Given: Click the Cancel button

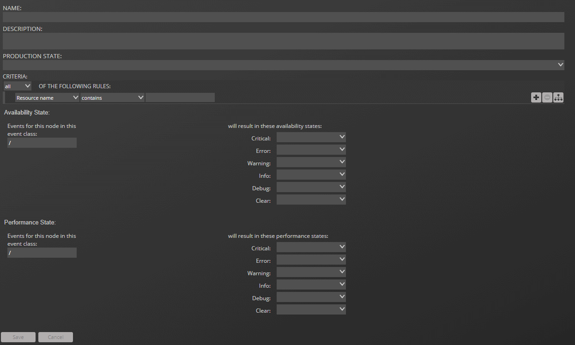Looking at the screenshot, I should [55, 337].
